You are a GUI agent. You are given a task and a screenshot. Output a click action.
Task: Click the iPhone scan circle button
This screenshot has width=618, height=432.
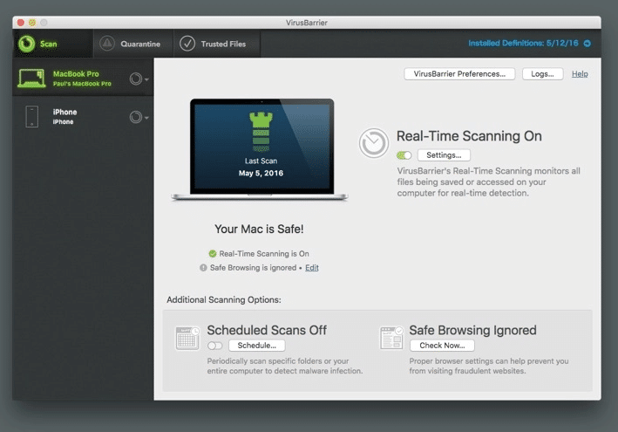coord(136,117)
